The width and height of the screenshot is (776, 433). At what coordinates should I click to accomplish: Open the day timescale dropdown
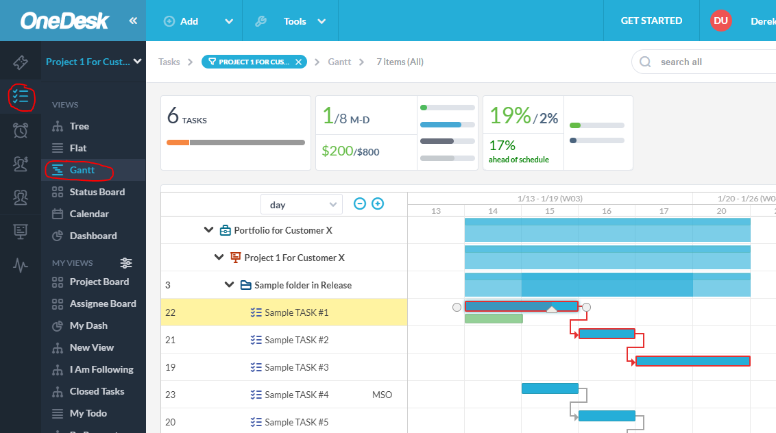pyautogui.click(x=301, y=205)
